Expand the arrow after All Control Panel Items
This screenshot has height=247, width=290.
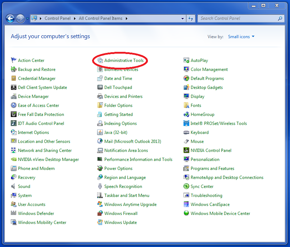(127, 18)
